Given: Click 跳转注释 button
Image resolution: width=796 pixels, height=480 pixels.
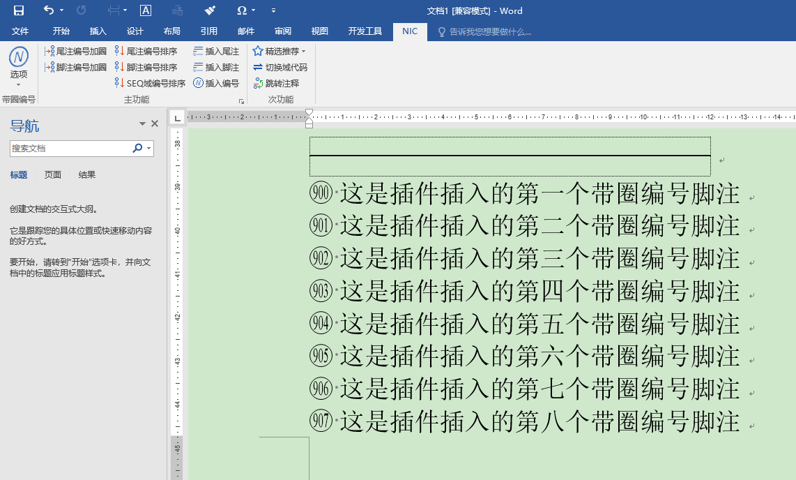Looking at the screenshot, I should click(276, 83).
